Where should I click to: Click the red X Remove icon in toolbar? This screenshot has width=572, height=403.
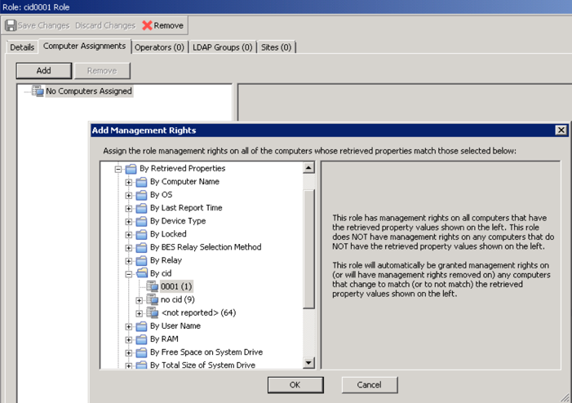pos(148,25)
